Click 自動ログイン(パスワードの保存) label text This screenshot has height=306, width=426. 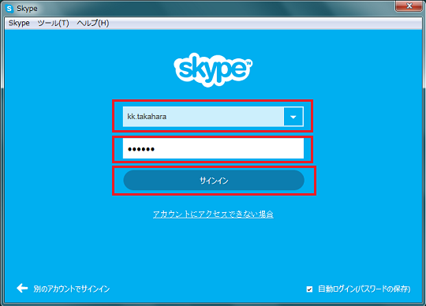(364, 289)
